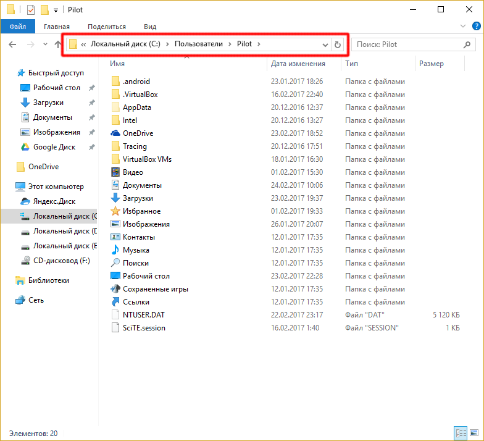Show hidden breadcrumb path via double-chevron
Viewport: 484px width, 441px height.
pyautogui.click(x=83, y=44)
